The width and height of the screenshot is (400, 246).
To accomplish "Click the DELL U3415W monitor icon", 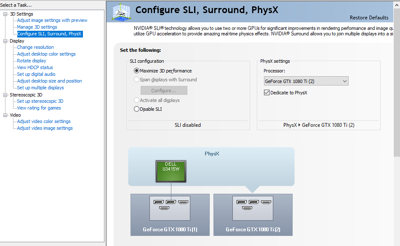I will (171, 171).
